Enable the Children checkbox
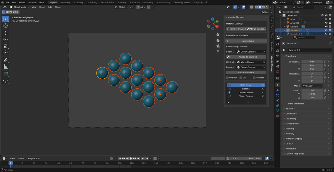Screen dimensions: 334x172 click(254, 78)
